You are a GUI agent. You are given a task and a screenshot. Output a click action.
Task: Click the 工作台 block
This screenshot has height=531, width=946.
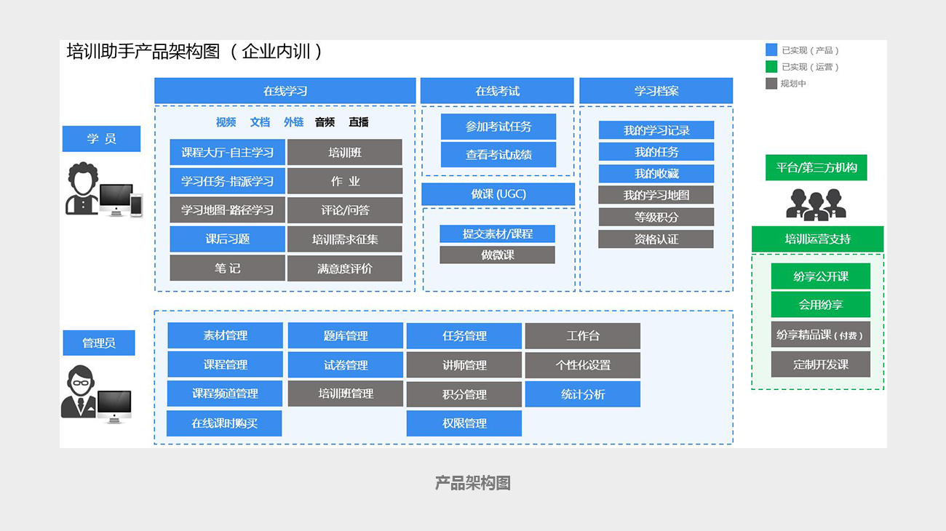coord(583,336)
